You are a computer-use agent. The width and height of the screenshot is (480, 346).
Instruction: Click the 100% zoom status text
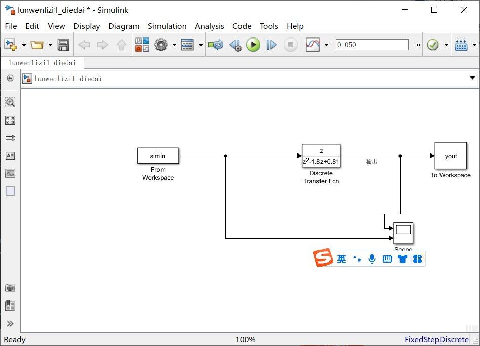point(246,340)
